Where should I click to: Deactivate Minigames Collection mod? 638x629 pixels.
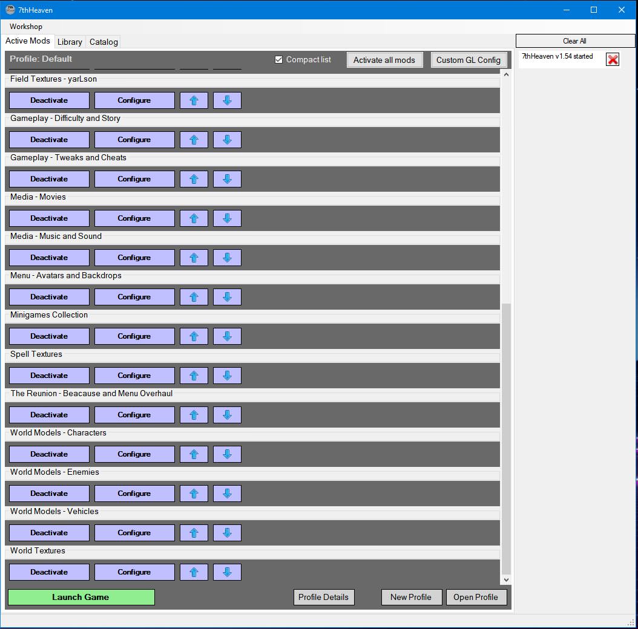pyautogui.click(x=49, y=336)
